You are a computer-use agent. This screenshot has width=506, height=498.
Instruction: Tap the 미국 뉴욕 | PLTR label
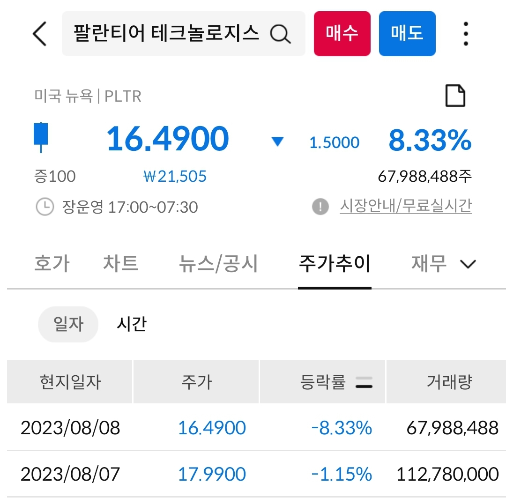pos(88,96)
